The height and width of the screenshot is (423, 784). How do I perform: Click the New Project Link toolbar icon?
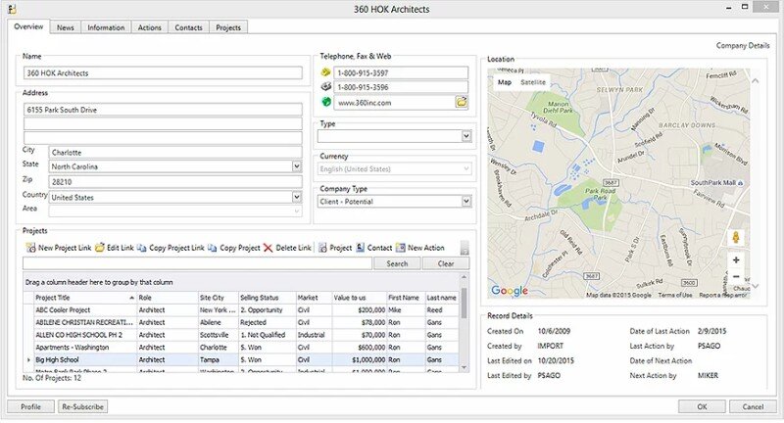point(28,249)
